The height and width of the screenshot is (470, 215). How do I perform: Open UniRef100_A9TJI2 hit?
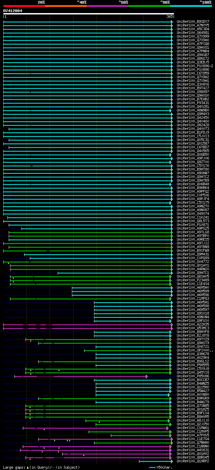tap(193, 243)
